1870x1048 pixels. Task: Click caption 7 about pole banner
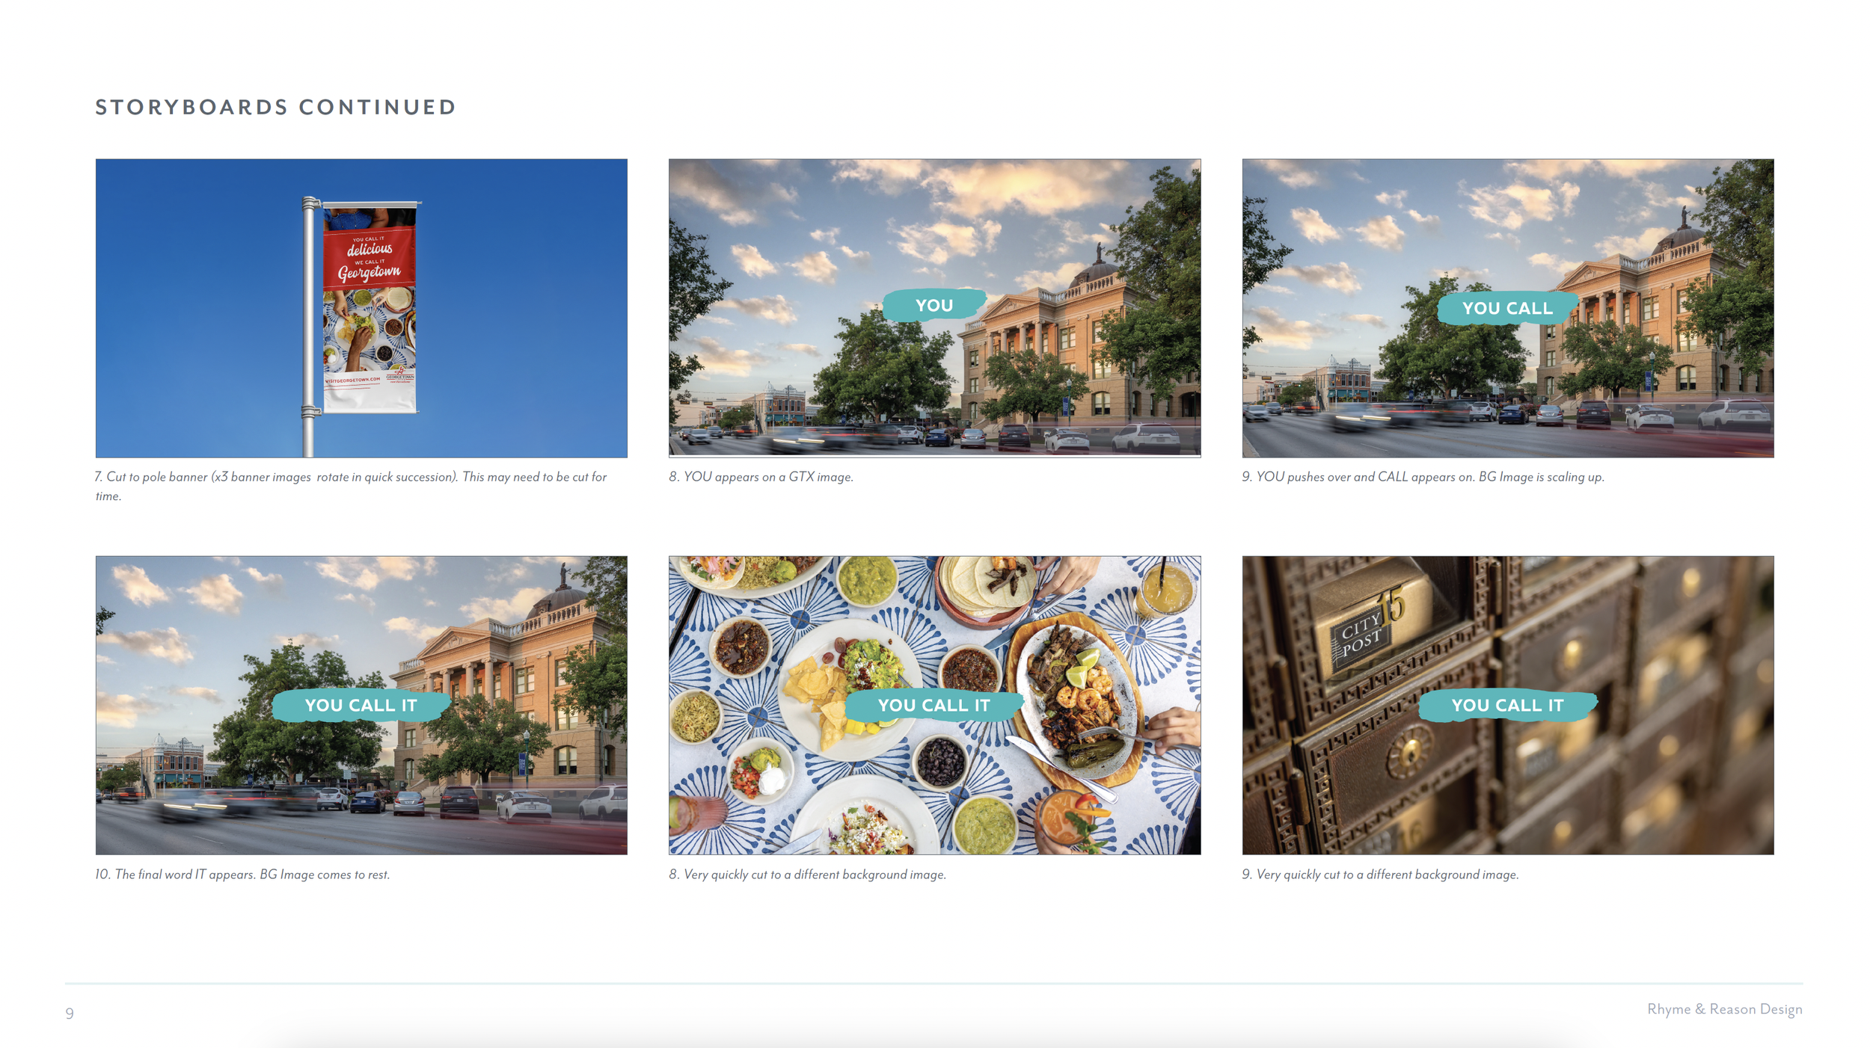pyautogui.click(x=350, y=477)
